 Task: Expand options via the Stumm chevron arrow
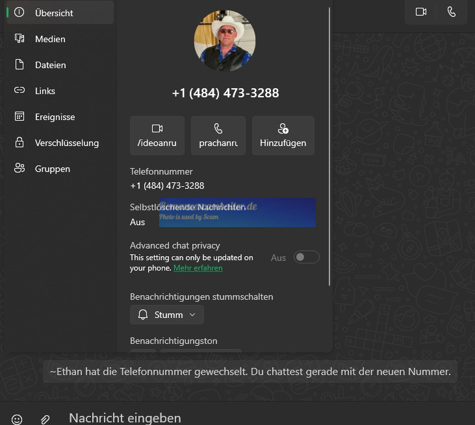(x=192, y=315)
